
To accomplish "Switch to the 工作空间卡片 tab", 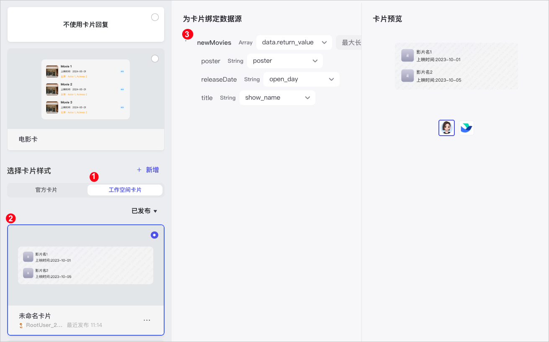I will (x=125, y=190).
